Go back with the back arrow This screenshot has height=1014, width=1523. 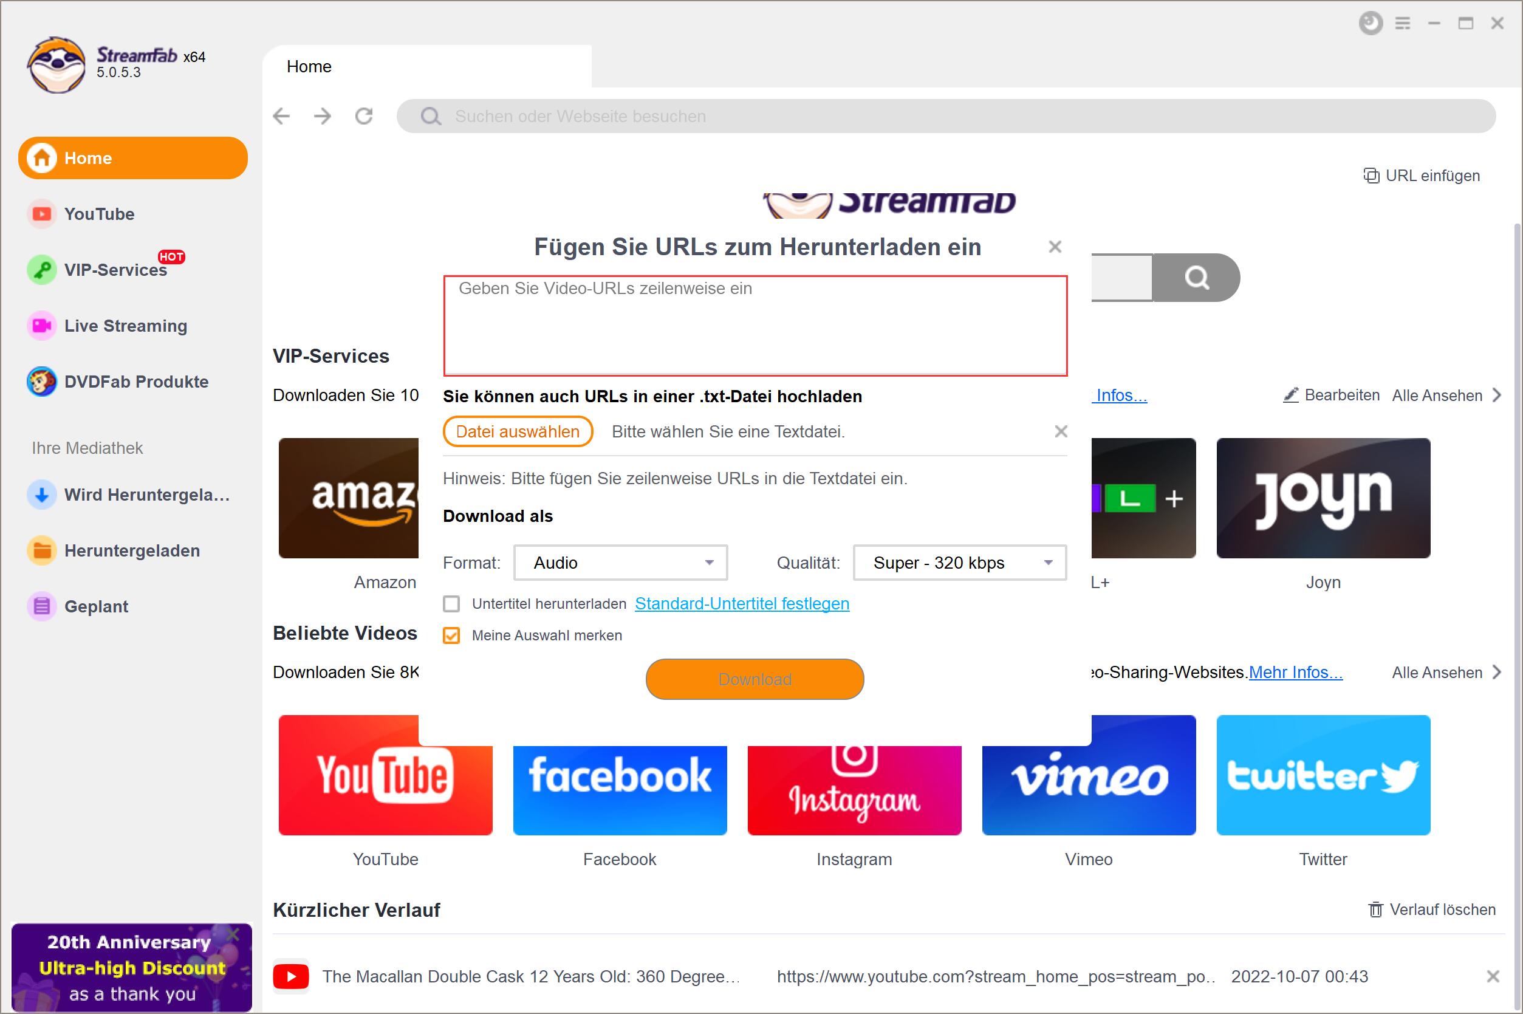281,117
